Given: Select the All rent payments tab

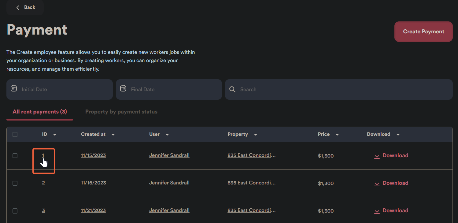Looking at the screenshot, I should click(40, 112).
